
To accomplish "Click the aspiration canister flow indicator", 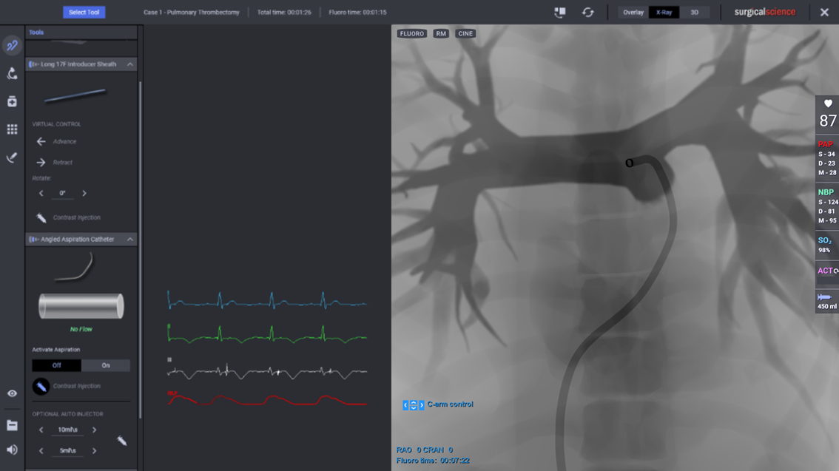I will pyautogui.click(x=81, y=306).
